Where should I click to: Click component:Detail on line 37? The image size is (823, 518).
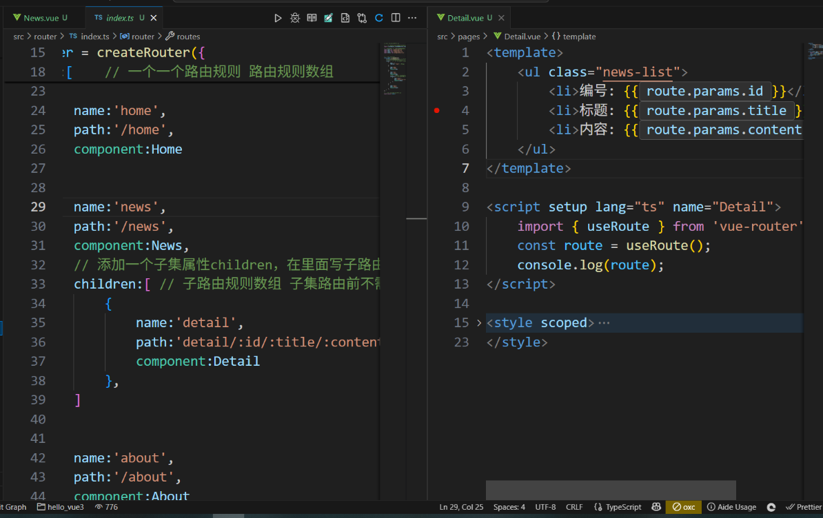pyautogui.click(x=197, y=361)
